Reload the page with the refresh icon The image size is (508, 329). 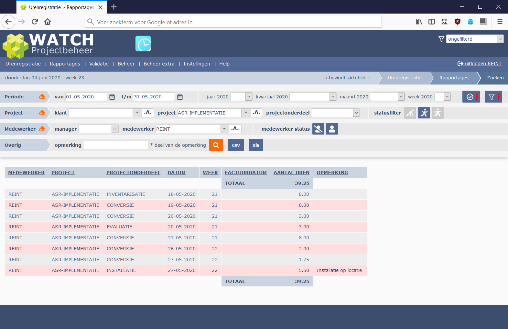pyautogui.click(x=35, y=22)
